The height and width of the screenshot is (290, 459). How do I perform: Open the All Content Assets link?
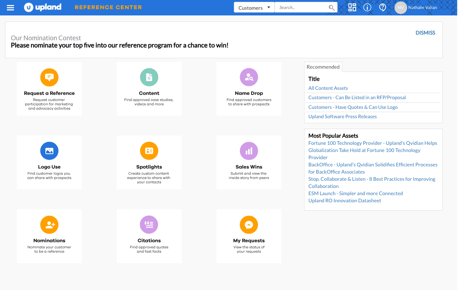point(328,88)
